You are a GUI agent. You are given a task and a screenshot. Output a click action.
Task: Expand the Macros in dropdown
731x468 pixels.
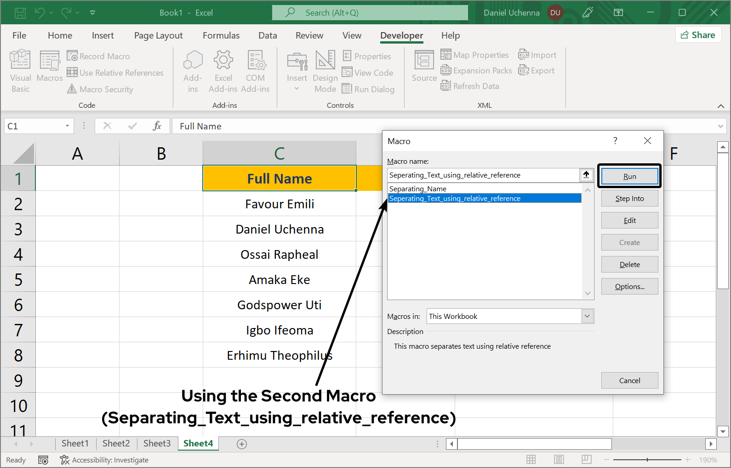coord(587,316)
